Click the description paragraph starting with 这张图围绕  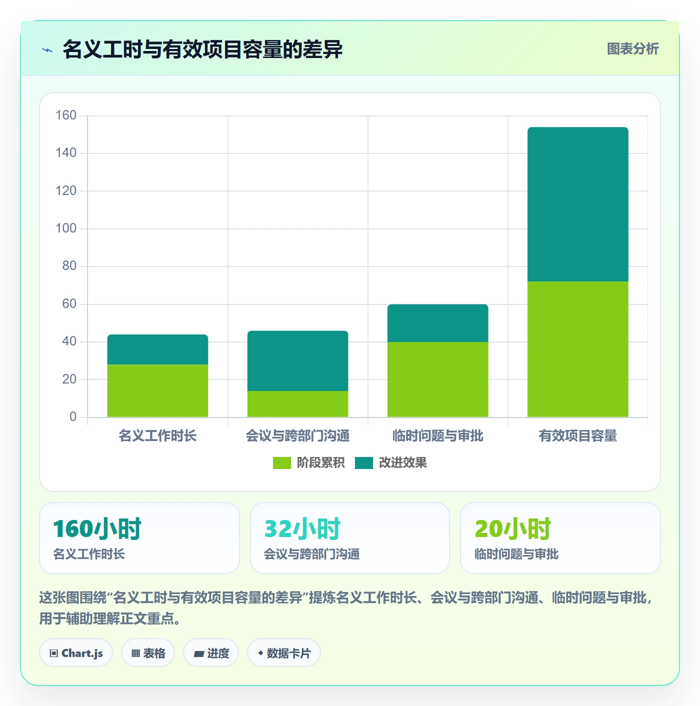pyautogui.click(x=346, y=608)
